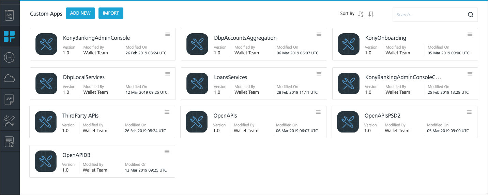Click date 25 Feb 2019 13:29 UTC
The height and width of the screenshot is (195, 488).
(x=448, y=92)
